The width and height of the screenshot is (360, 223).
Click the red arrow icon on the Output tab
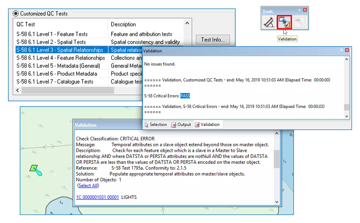(x=174, y=124)
